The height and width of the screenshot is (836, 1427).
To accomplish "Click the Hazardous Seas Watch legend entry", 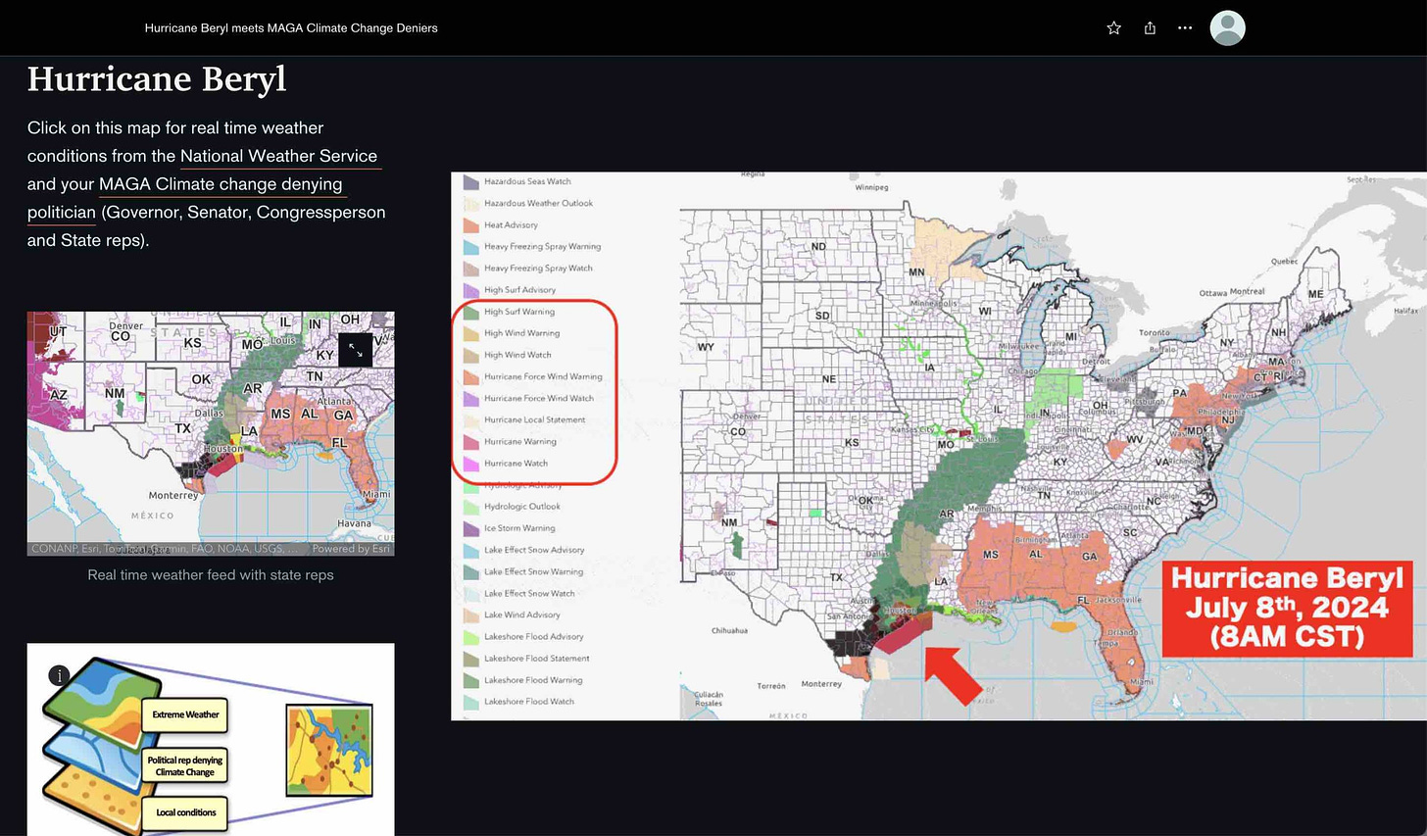I will (517, 182).
